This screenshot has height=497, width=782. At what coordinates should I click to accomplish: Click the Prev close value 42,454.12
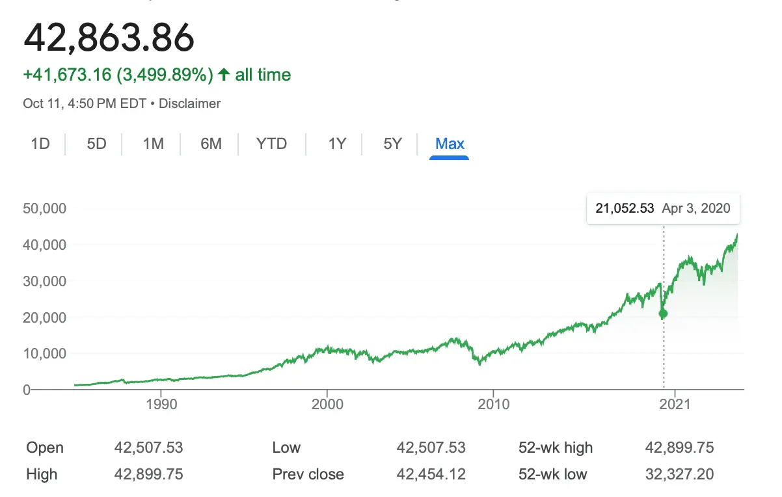point(431,474)
